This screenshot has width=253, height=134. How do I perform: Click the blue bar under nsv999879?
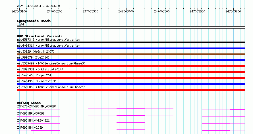tap(131, 60)
